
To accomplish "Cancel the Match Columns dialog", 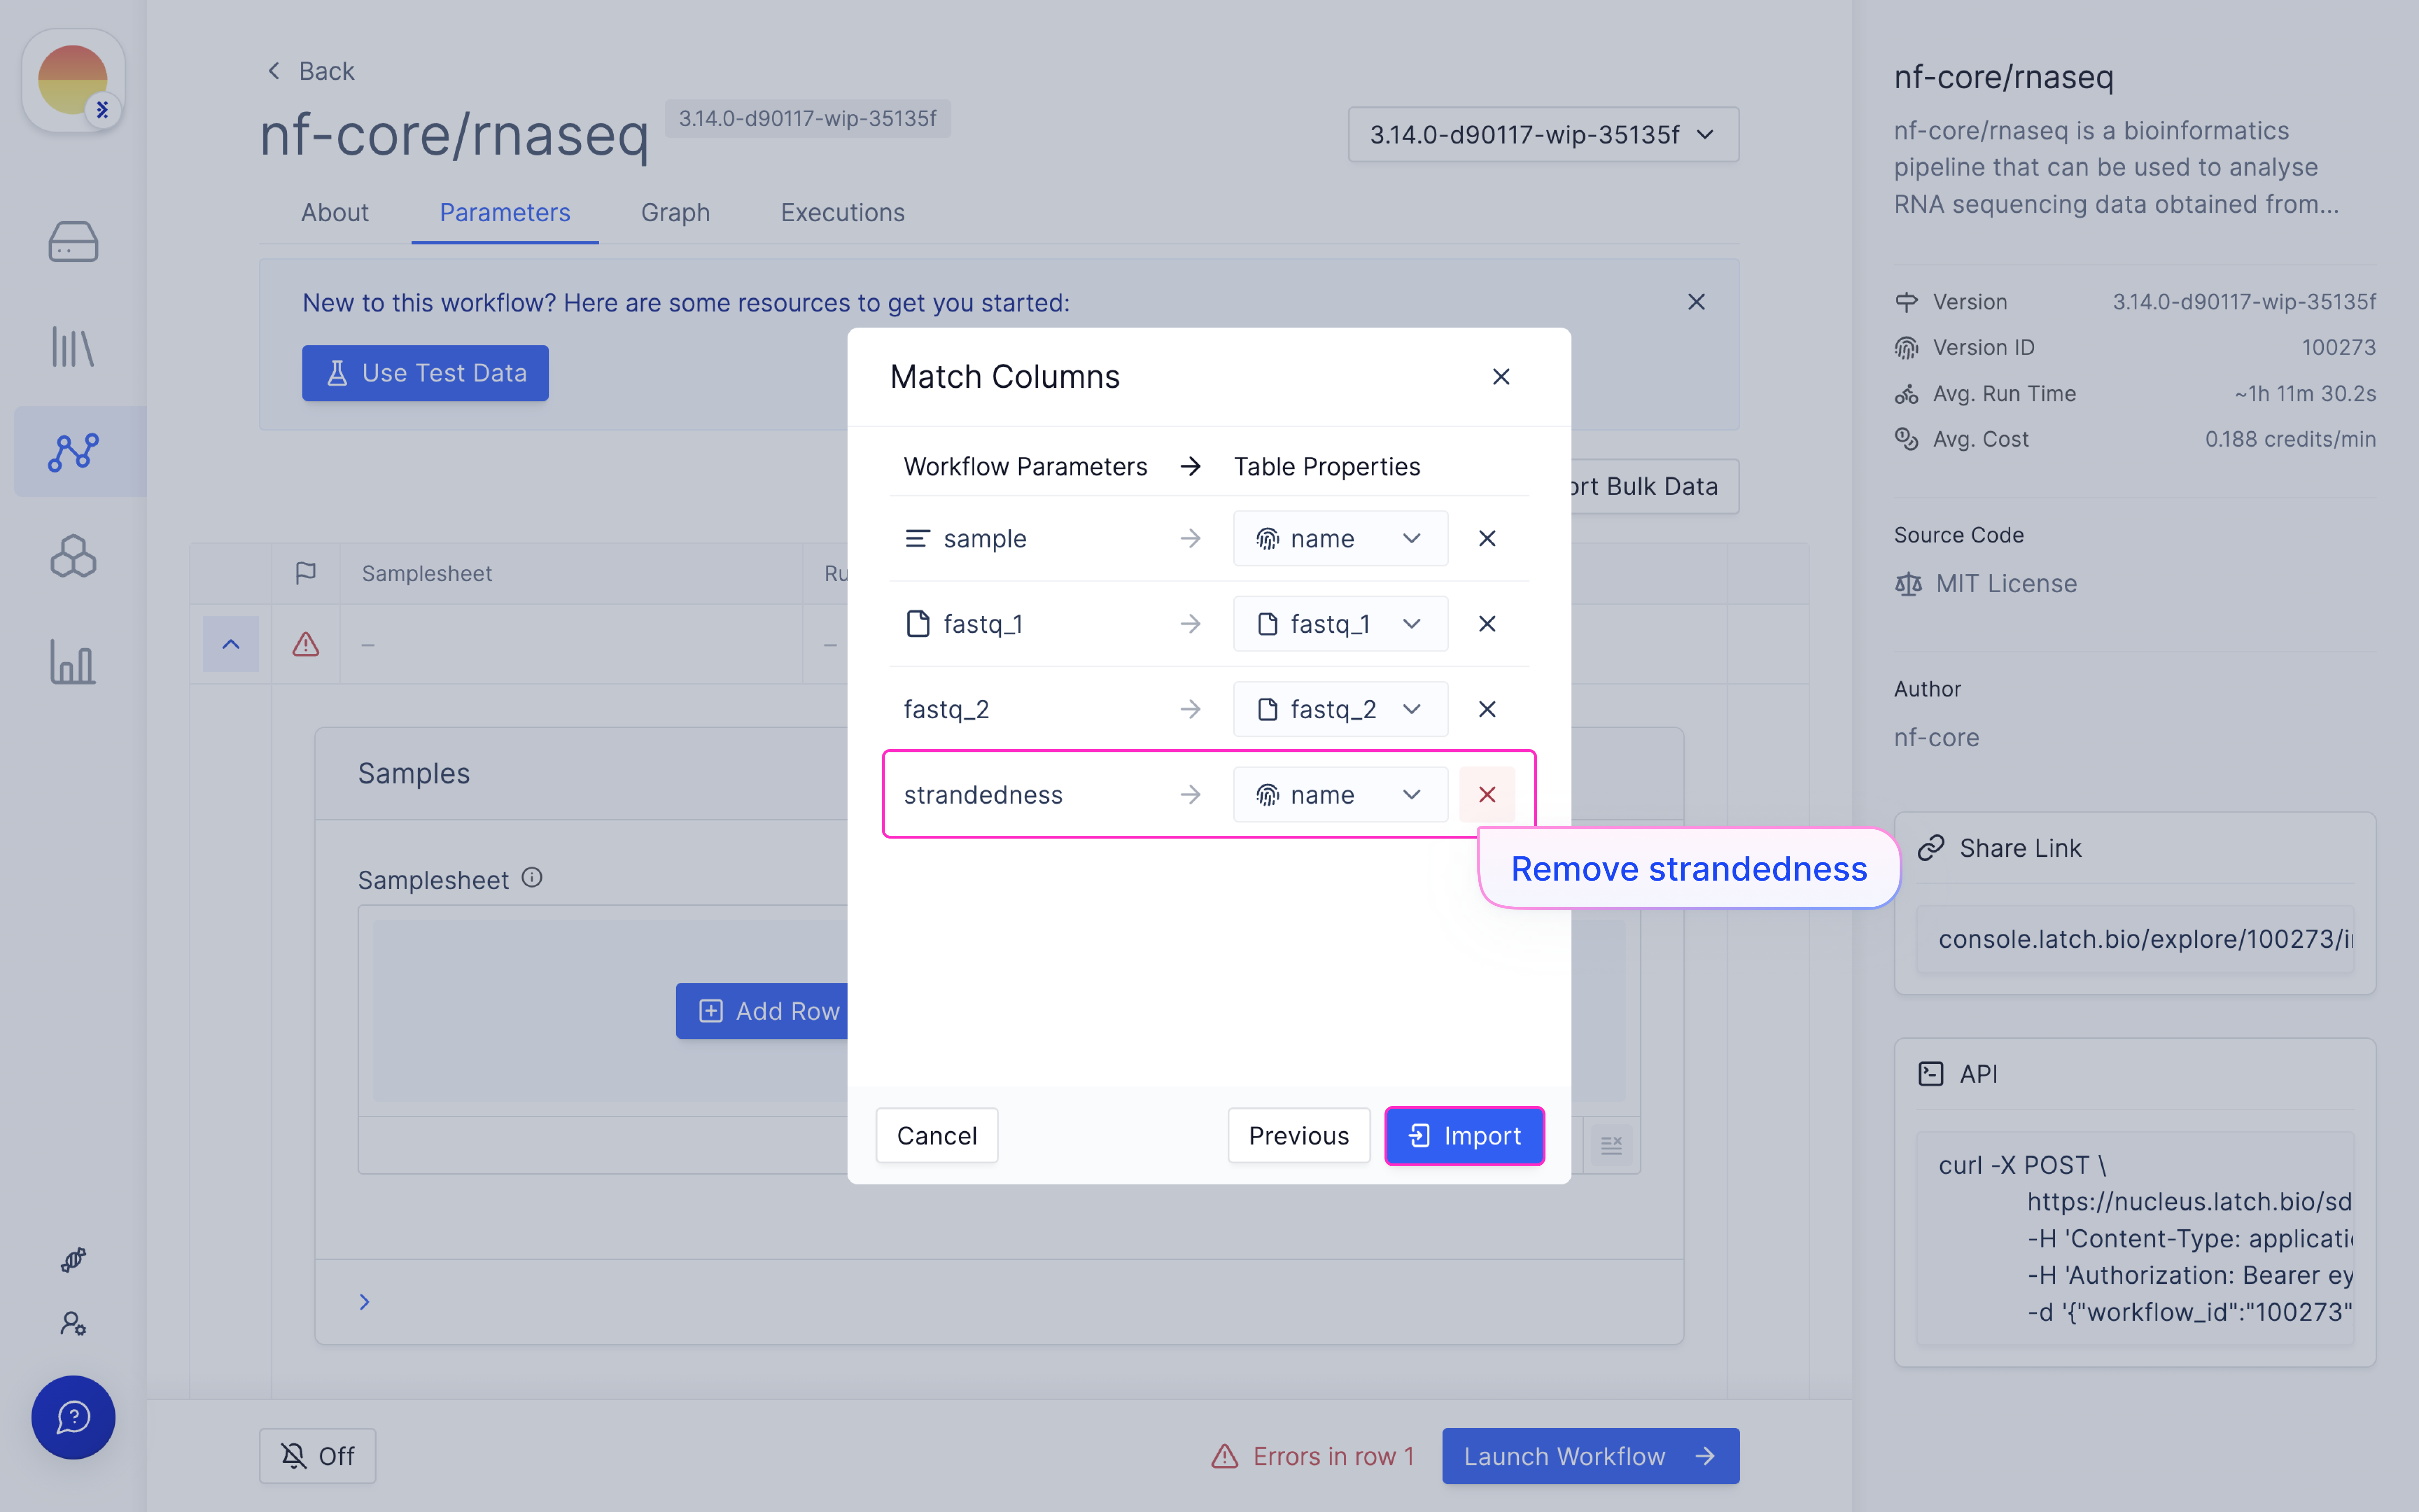I will pos(937,1135).
